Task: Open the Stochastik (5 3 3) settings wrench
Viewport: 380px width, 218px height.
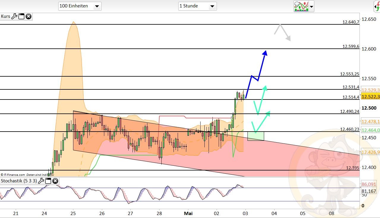Action: pyautogui.click(x=41, y=181)
